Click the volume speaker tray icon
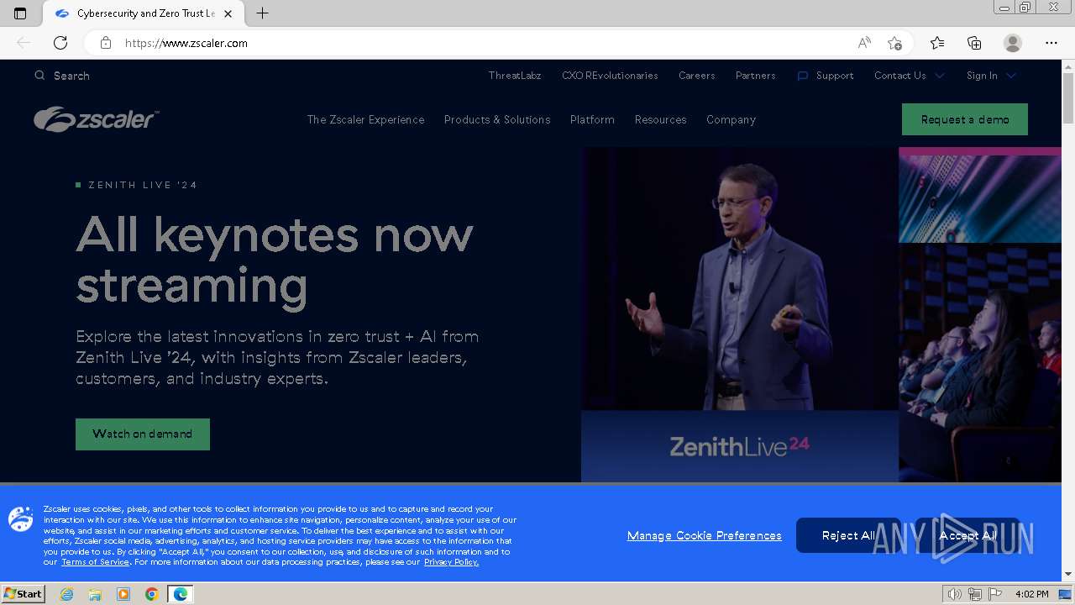The height and width of the screenshot is (605, 1075). tap(955, 594)
